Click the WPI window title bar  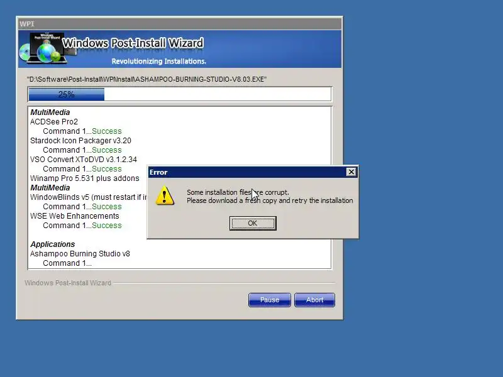180,24
